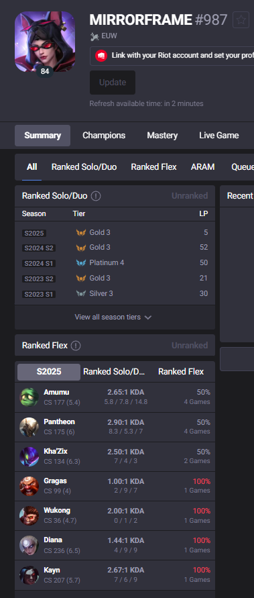Image resolution: width=254 pixels, height=598 pixels.
Task: Click the S2023 S2 season badge
Action: (x=39, y=279)
